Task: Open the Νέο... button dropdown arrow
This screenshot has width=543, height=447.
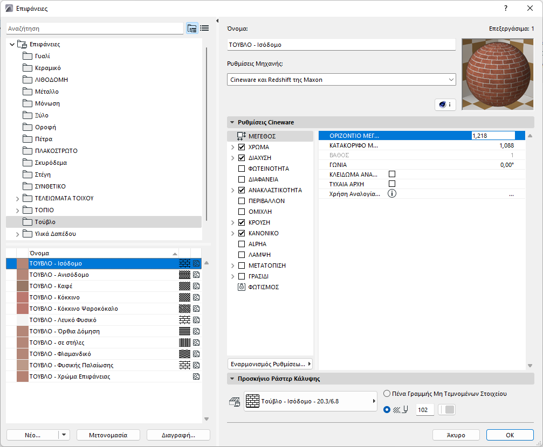Action: [64, 435]
